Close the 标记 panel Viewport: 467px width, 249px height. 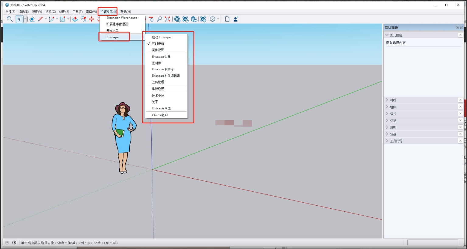[x=460, y=120]
